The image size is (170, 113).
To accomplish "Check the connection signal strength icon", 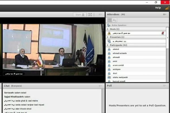I will pos(167,8).
